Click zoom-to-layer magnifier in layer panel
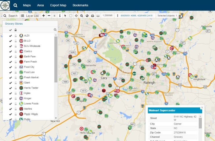215x141 pixels. point(55,30)
